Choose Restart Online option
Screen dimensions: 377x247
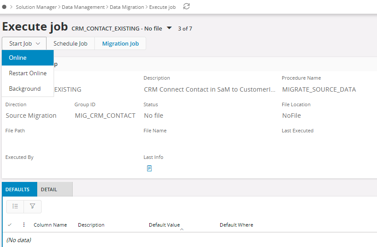(27, 73)
